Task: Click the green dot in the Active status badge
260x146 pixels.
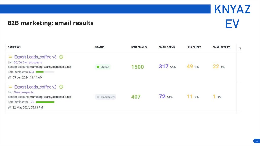Action: [x=98, y=67]
